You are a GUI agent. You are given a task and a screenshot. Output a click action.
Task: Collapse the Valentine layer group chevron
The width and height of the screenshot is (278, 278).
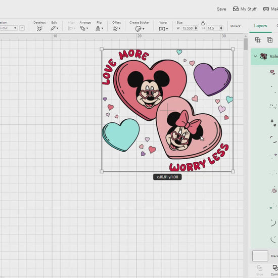pos(255,57)
